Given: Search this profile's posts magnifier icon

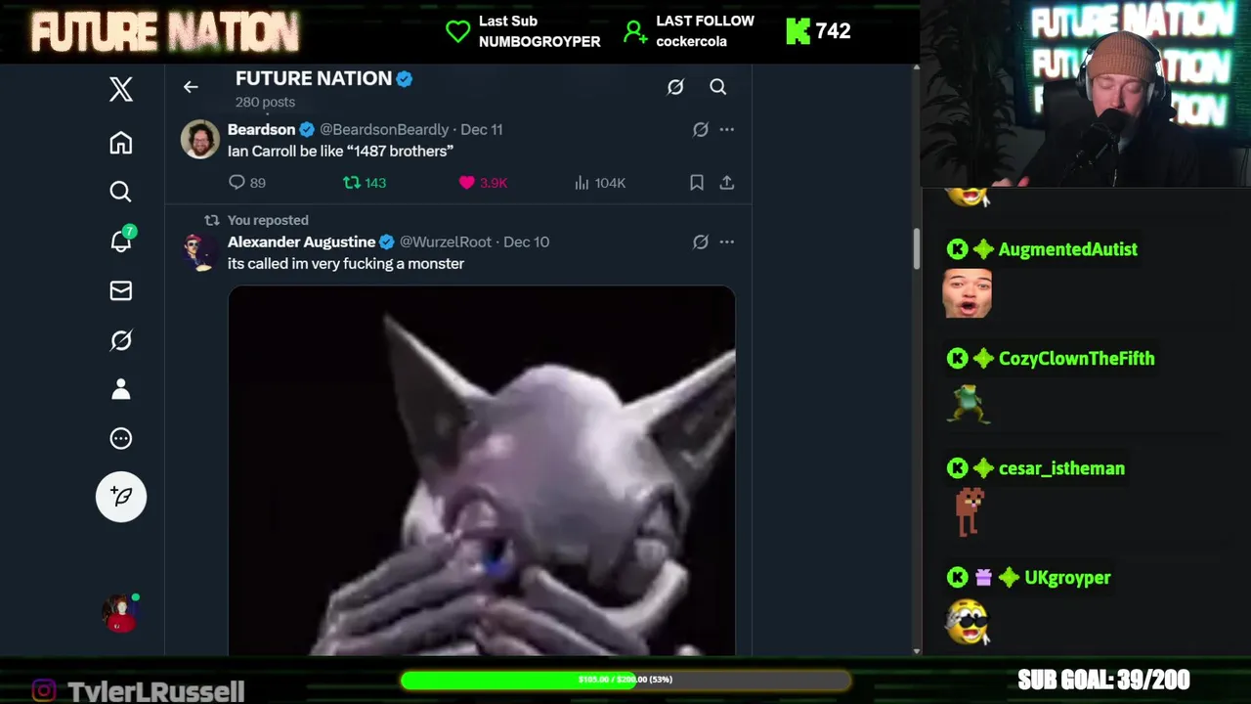Looking at the screenshot, I should (718, 87).
